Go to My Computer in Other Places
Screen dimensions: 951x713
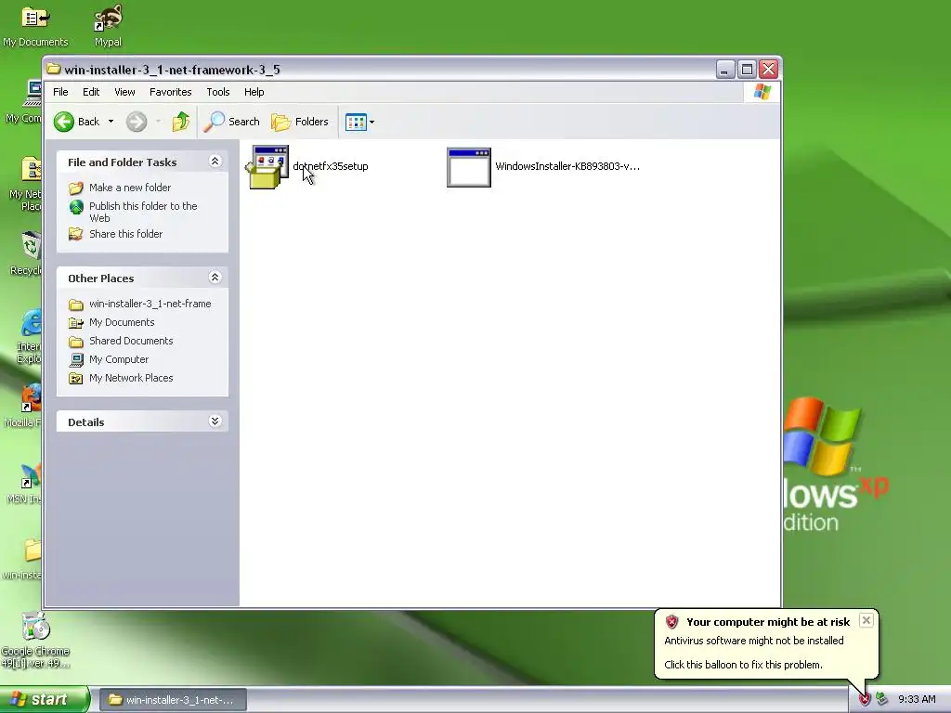[118, 359]
